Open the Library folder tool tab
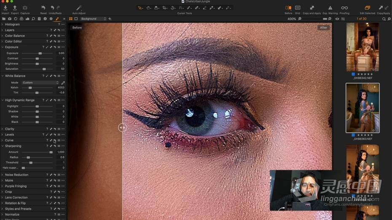392x220 pixels. [4, 19]
